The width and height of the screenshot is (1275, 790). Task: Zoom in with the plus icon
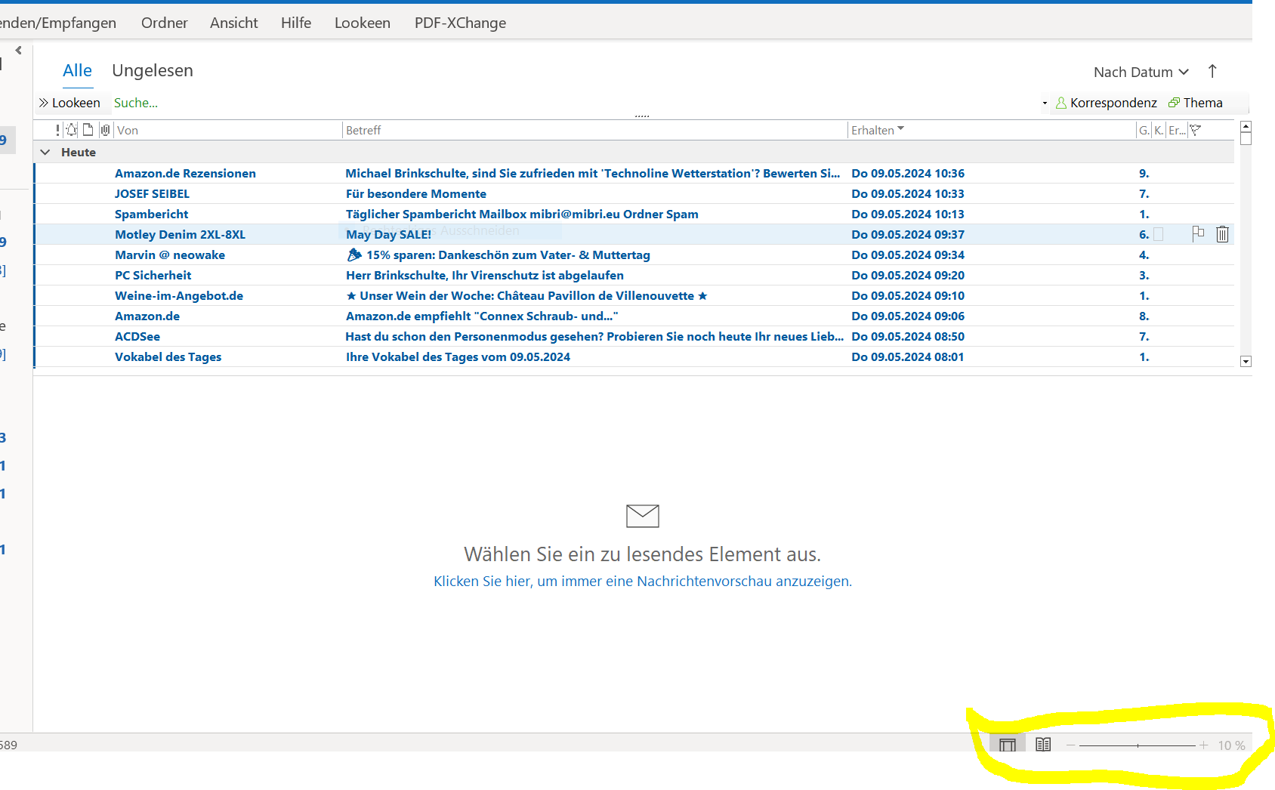pos(1203,745)
